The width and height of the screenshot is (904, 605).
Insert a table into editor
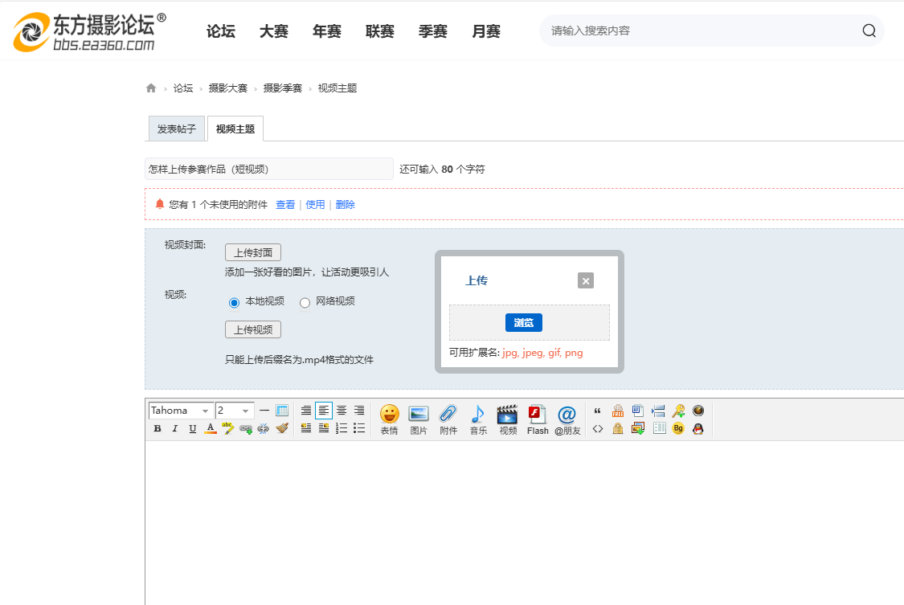282,411
